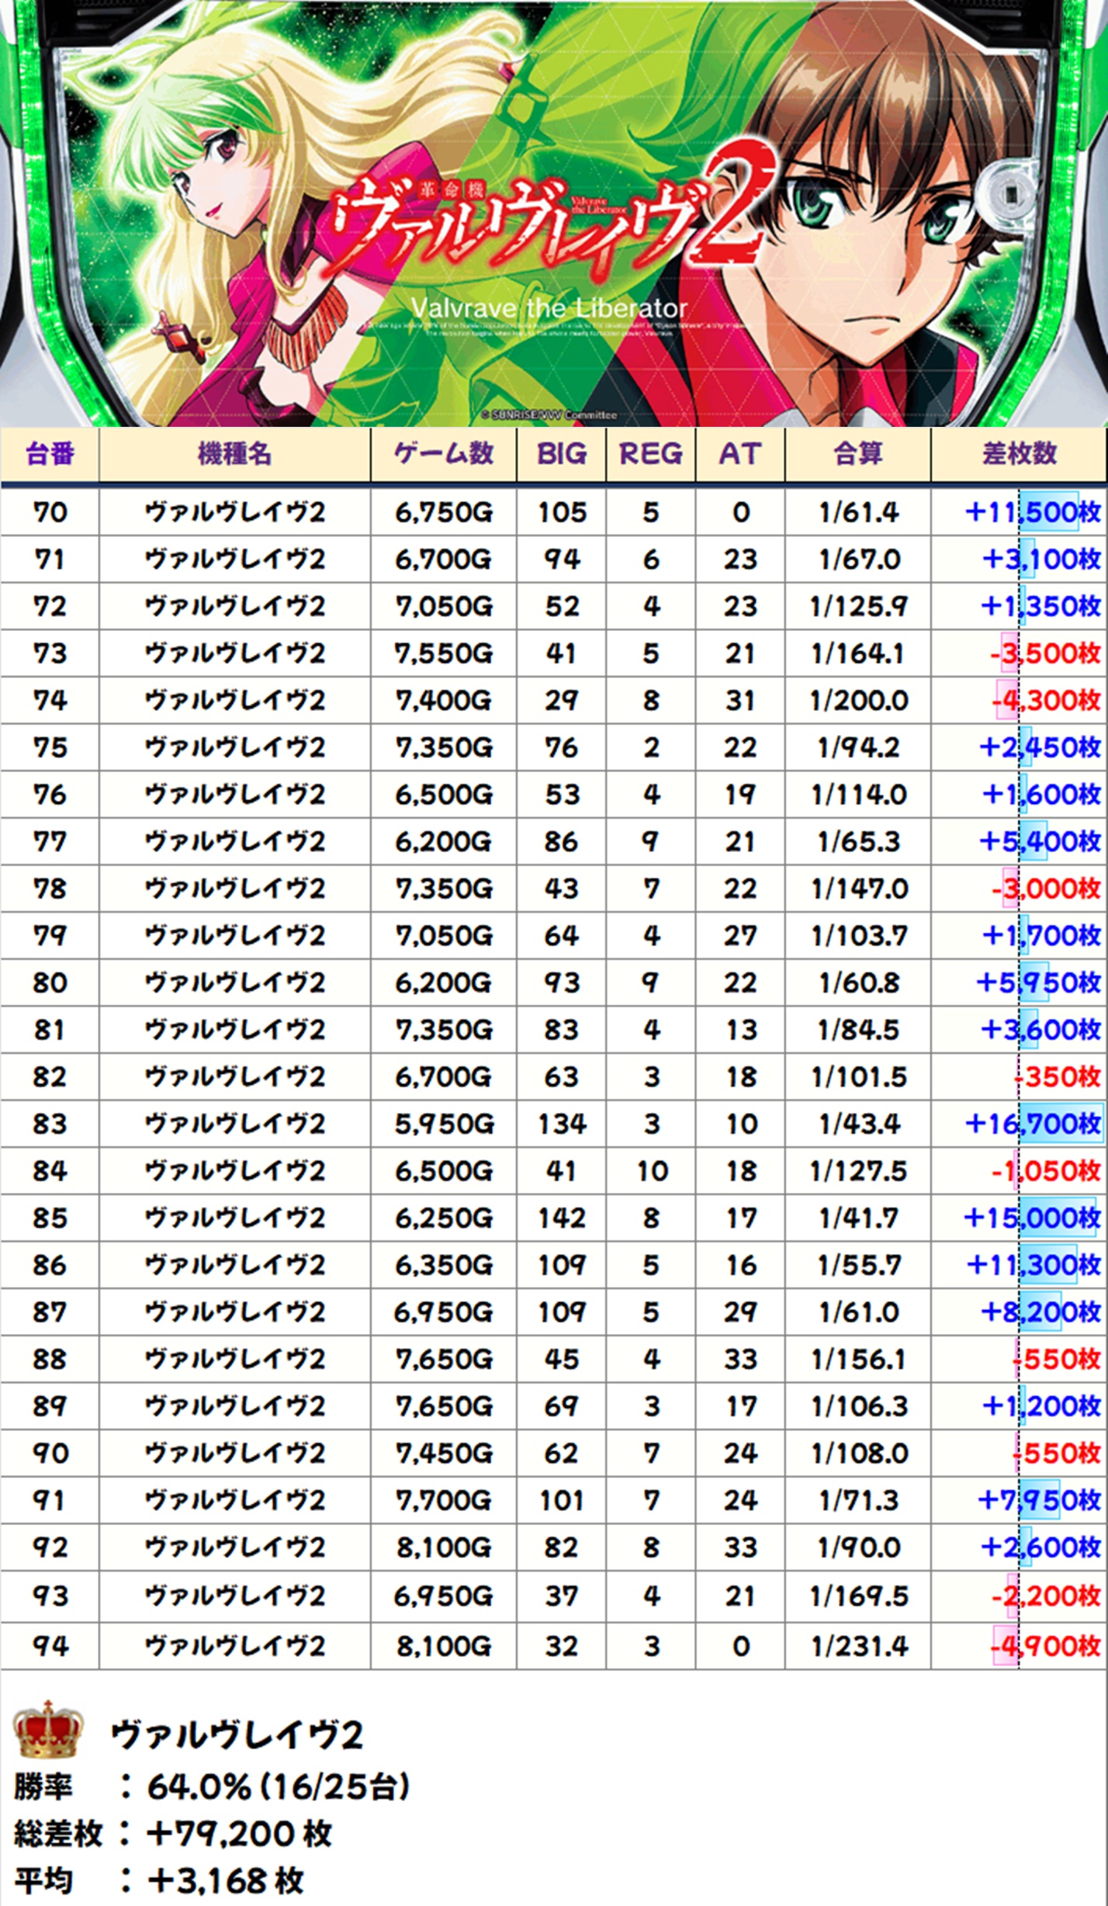
Task: Click the +5,950枚 difference value
Action: [1039, 982]
